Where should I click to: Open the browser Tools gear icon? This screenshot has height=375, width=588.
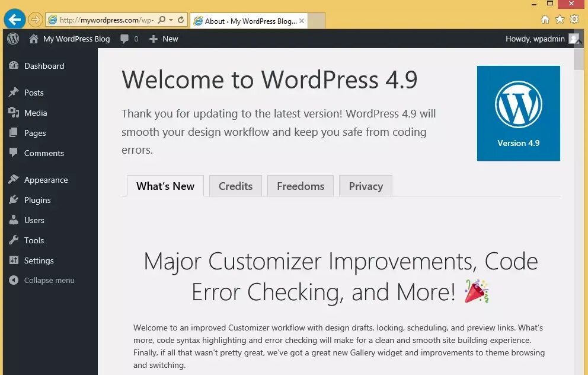[574, 19]
